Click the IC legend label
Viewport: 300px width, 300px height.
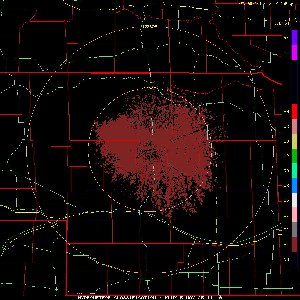(x=286, y=215)
